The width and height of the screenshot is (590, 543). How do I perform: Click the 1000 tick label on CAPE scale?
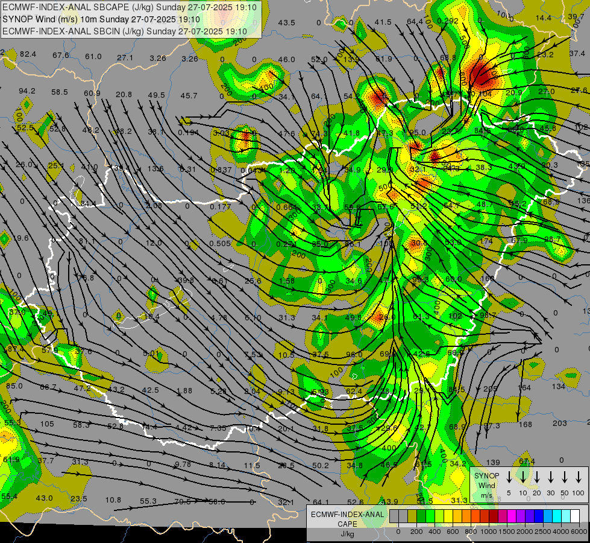click(489, 532)
